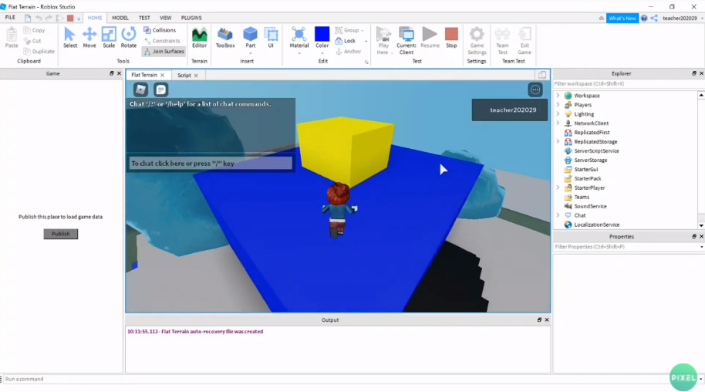Open the What's New button
The image size is (705, 392).
[x=622, y=18]
